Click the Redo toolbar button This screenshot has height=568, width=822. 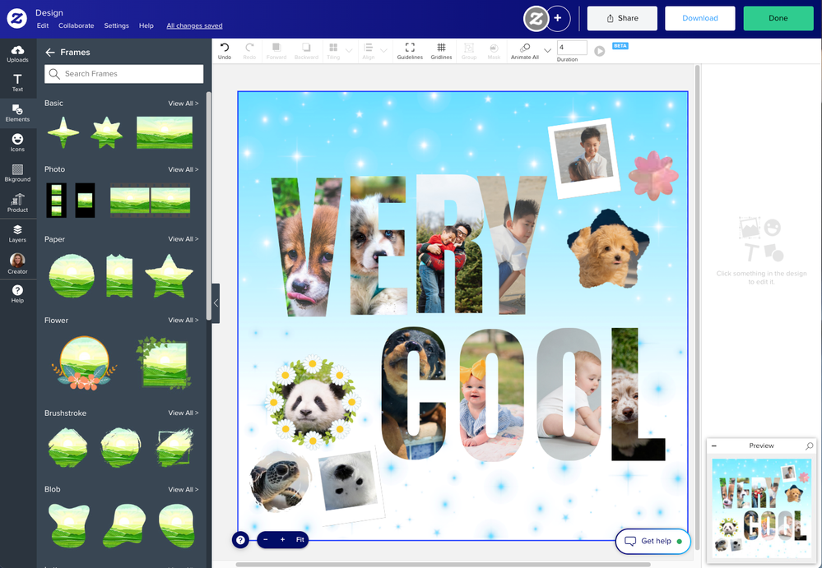249,51
